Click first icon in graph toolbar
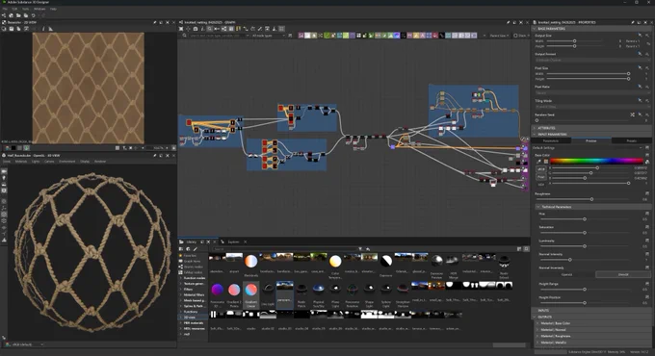Image resolution: width=655 pixels, height=356 pixels. 181,29
